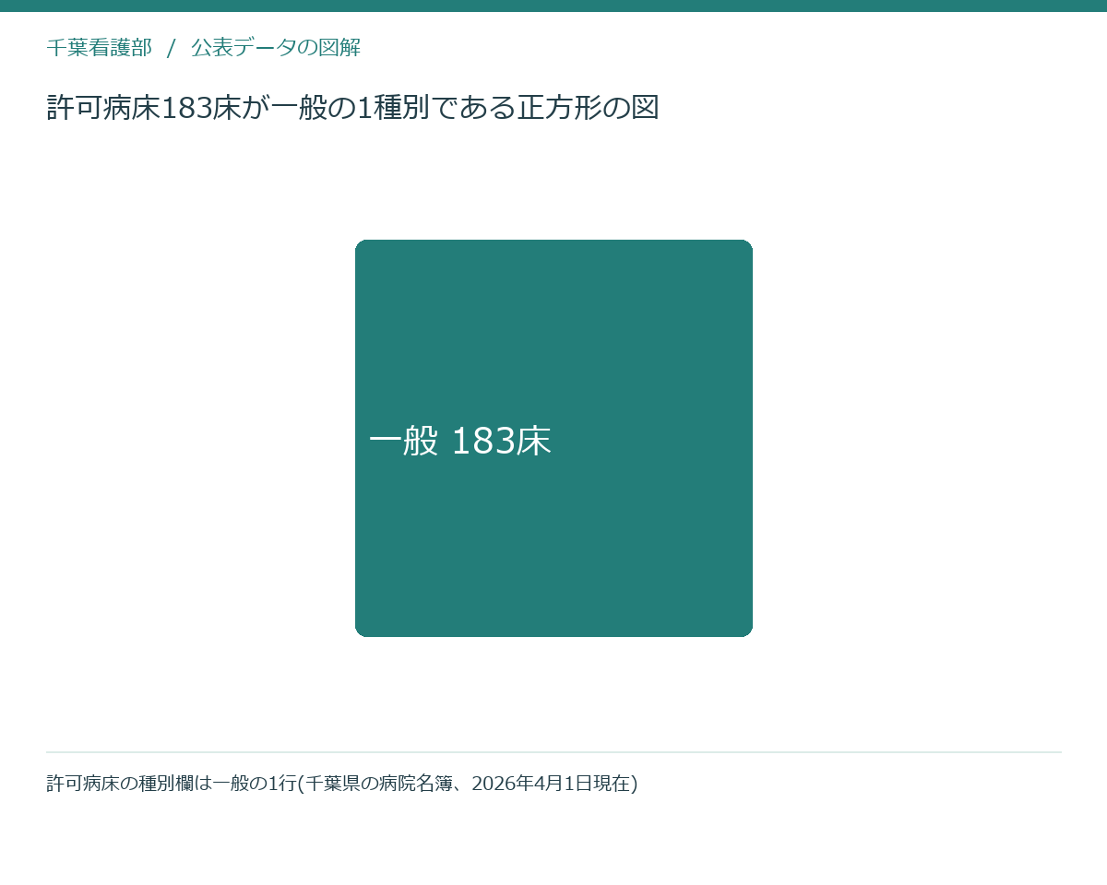This screenshot has width=1107, height=885.
Task: Select the teal 一般 183床 treemap square
Action: (x=553, y=438)
